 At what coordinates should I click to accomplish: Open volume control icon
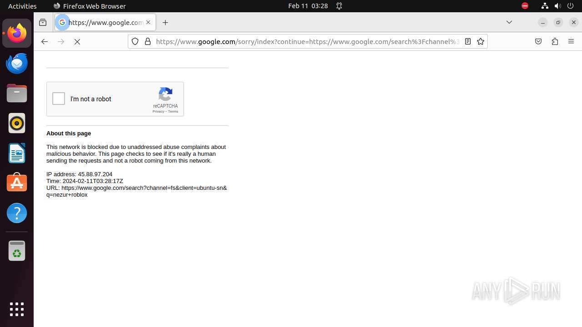click(558, 6)
